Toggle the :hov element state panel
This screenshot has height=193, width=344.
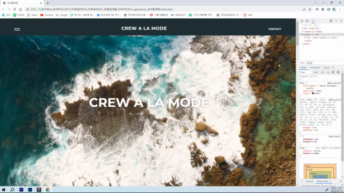point(316,72)
